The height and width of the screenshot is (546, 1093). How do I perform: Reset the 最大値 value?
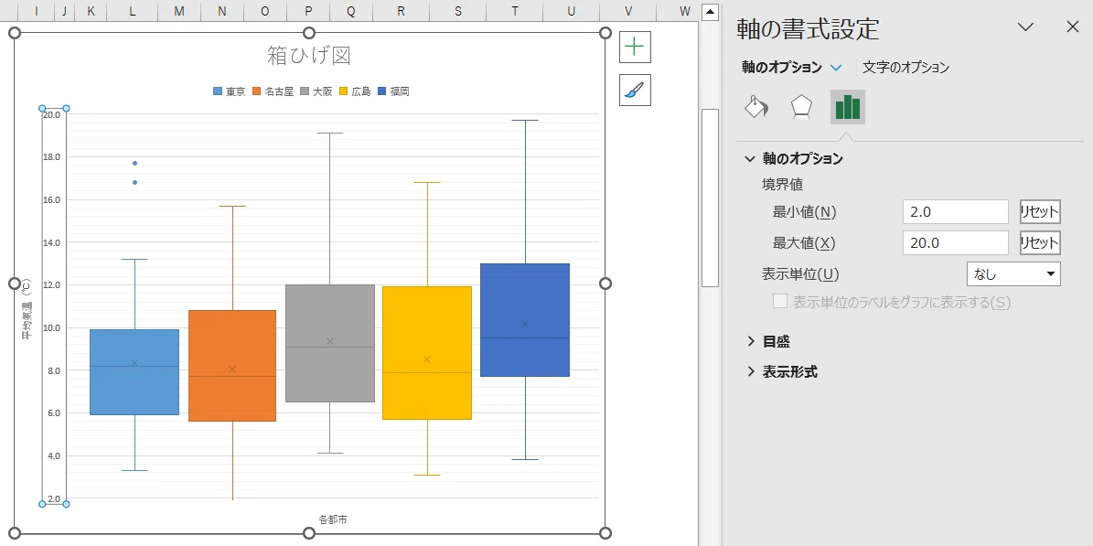coord(1040,242)
